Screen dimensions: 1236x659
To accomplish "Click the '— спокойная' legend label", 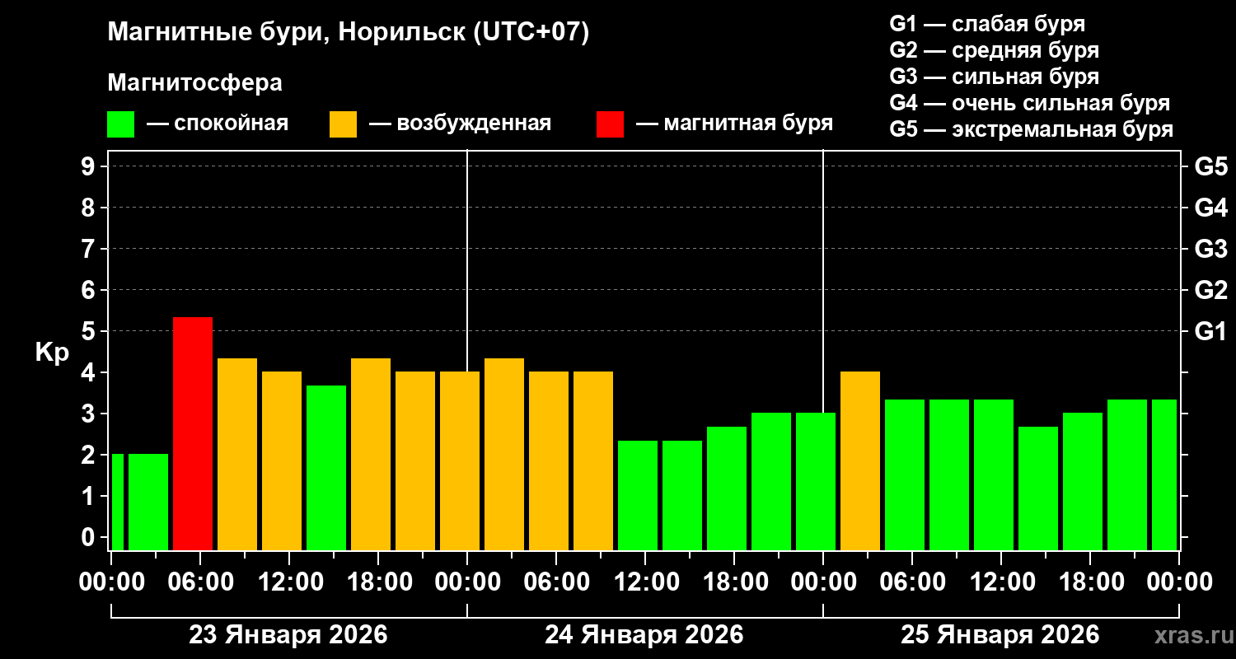I will [217, 124].
